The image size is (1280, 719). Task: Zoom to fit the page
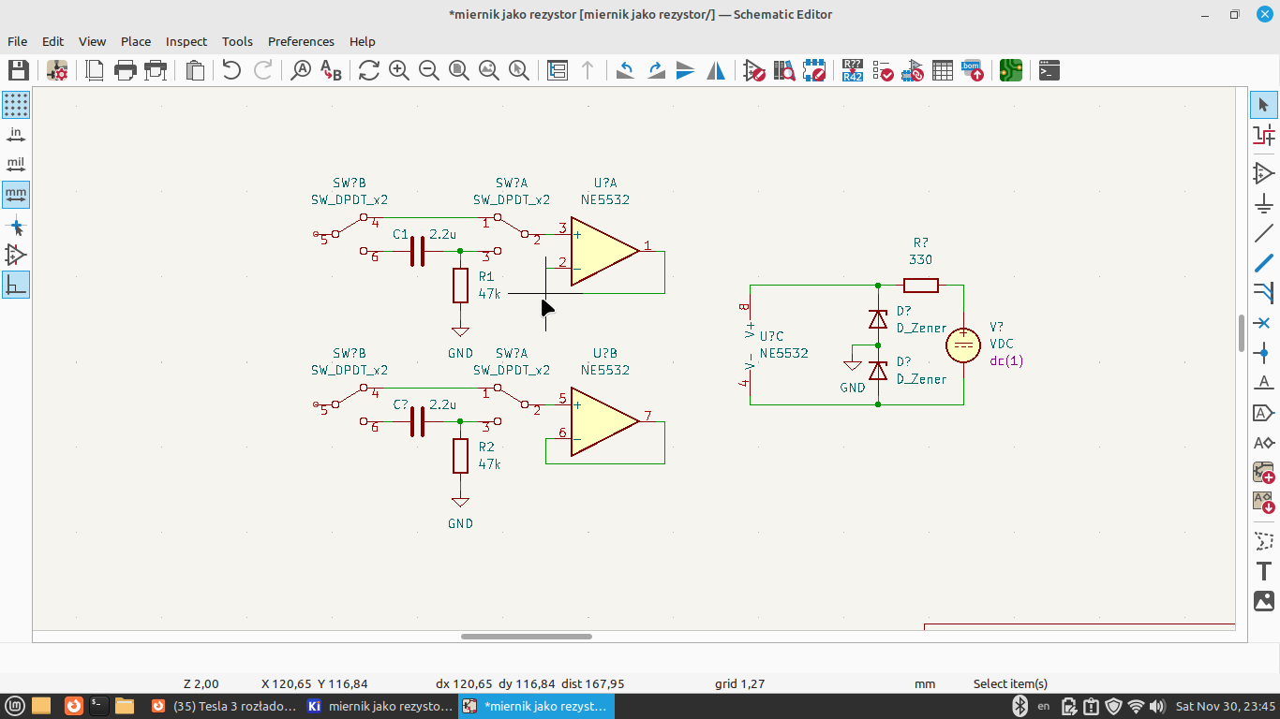459,70
